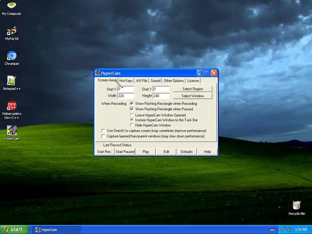Click the Select Region button
The image size is (312, 234).
(x=193, y=89)
